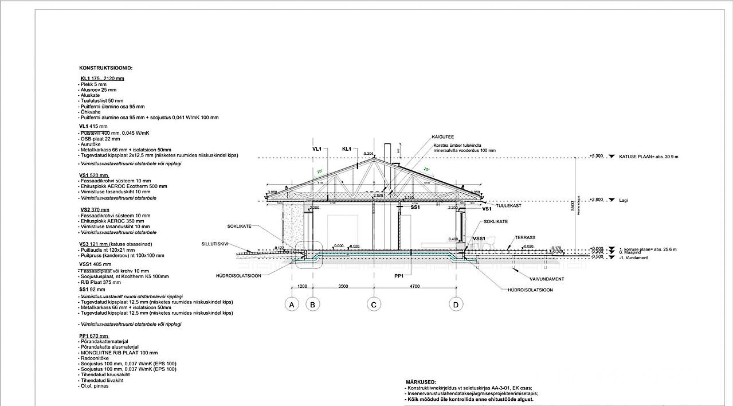733x406 pixels.
Task: Click the KATUSE PLAAN elevation triangle marker
Action: click(612, 155)
